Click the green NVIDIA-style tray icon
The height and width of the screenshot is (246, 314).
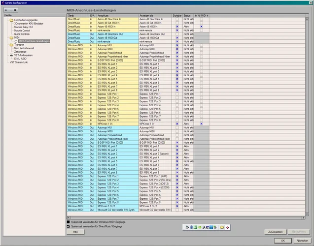point(199,227)
